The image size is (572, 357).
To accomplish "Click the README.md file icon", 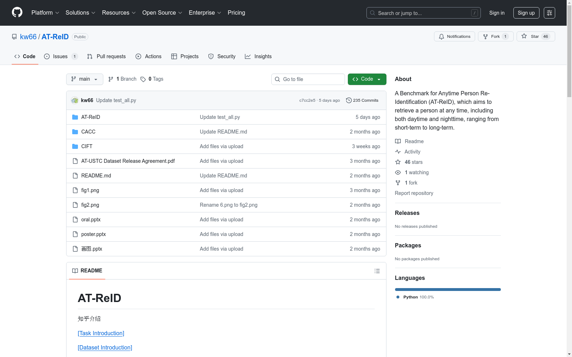I will tap(75, 176).
